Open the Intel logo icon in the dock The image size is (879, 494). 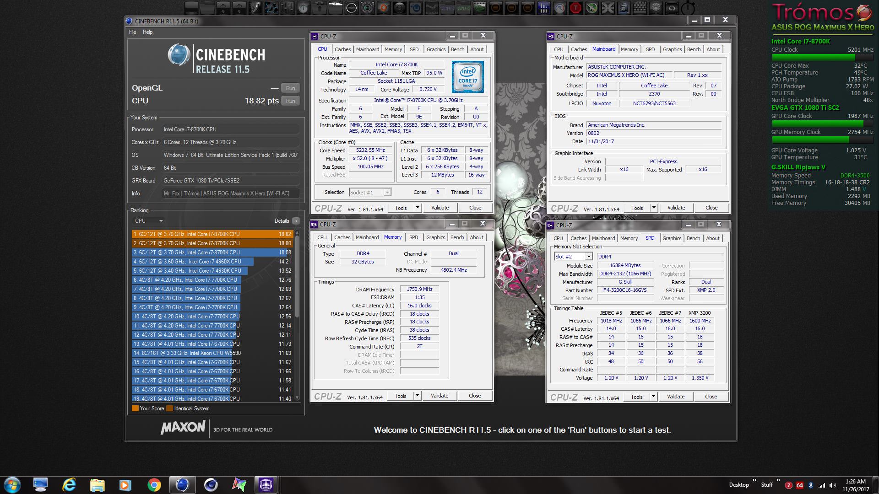tap(623, 8)
